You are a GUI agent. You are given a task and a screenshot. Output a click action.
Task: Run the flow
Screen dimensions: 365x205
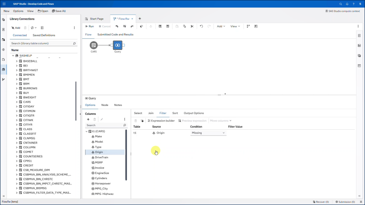(90, 27)
